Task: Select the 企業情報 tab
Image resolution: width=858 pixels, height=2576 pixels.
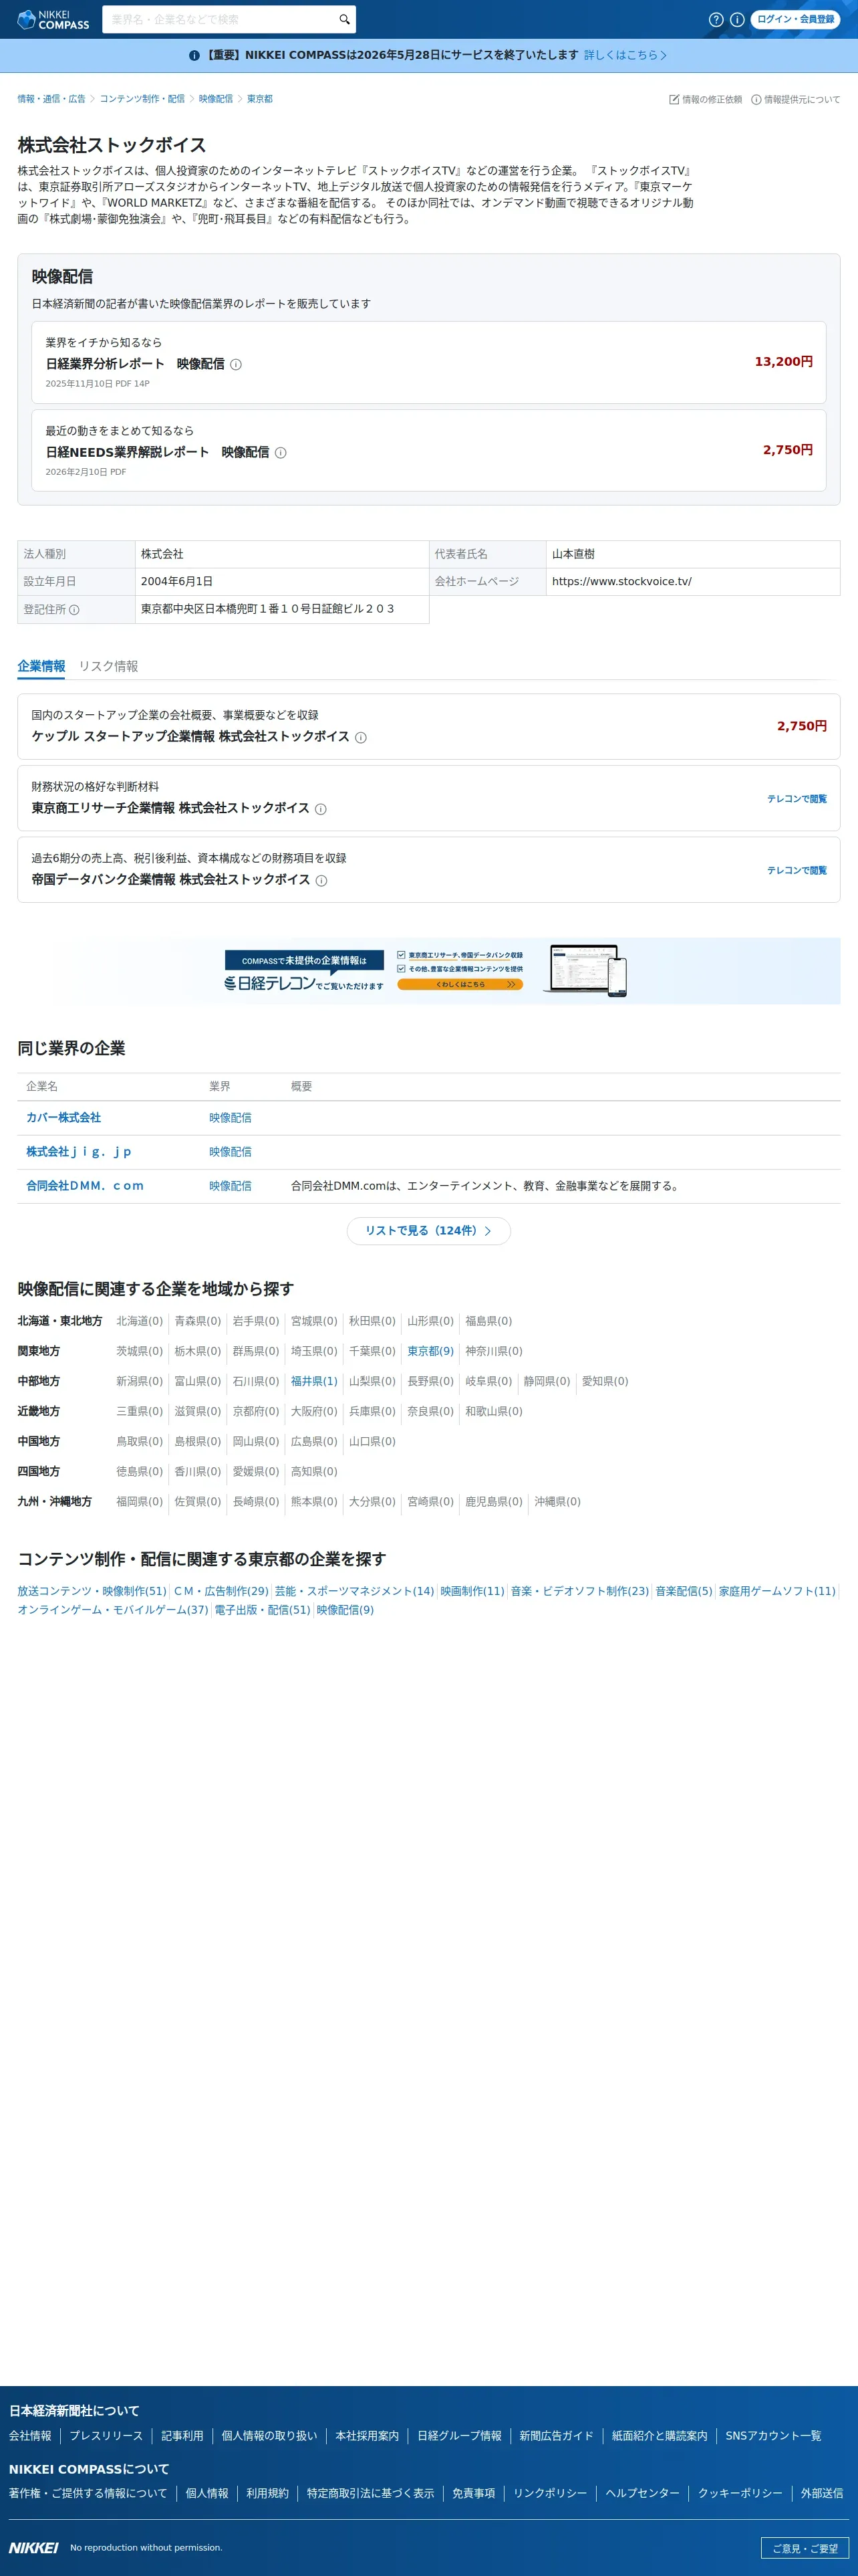Action: [41, 667]
